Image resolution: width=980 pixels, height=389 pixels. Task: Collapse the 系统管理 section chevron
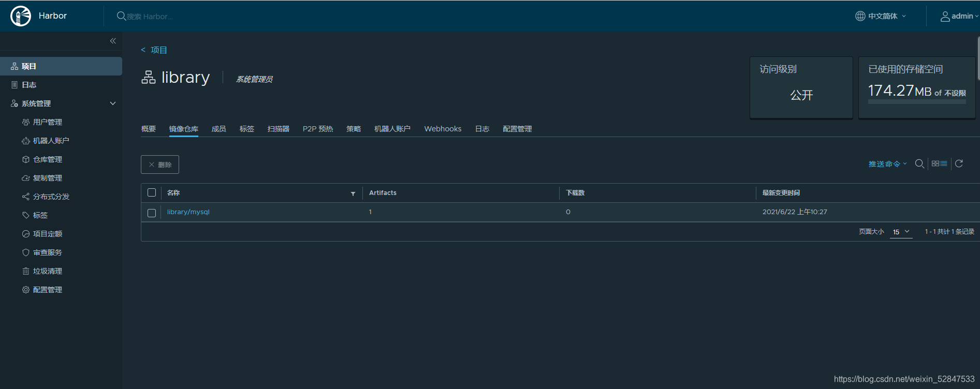(x=113, y=103)
